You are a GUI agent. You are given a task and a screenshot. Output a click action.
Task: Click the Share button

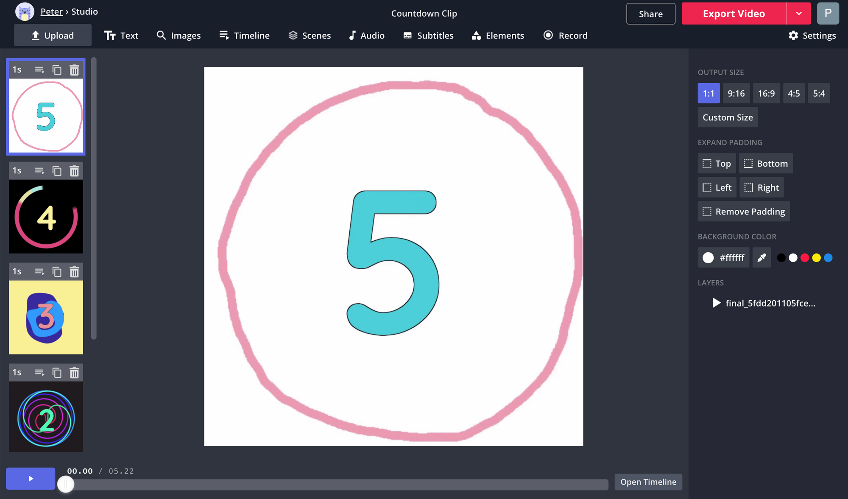[x=651, y=13]
